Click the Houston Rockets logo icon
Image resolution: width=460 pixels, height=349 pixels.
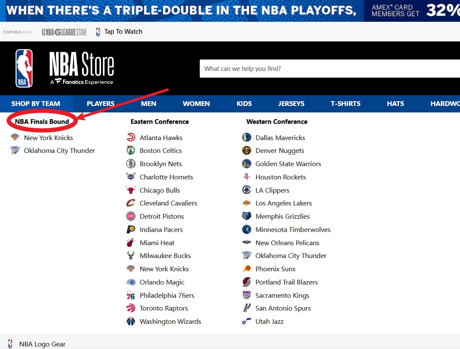click(247, 177)
